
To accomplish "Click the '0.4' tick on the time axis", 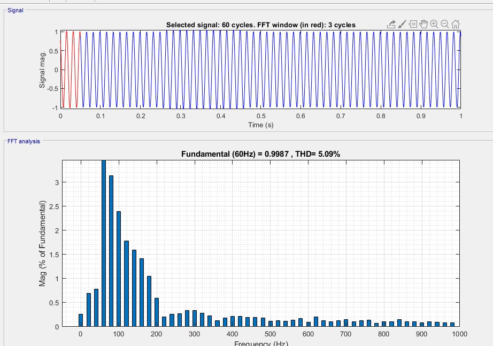I will tap(221, 116).
